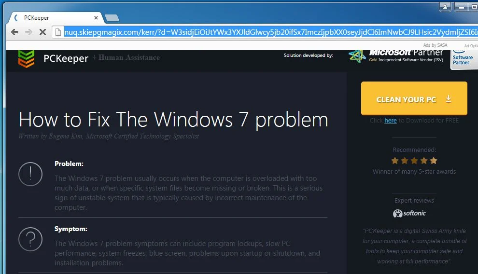Click the Microsoft Partner Gold ISV badge
Viewport: 478px width, 274px height.
[x=406, y=56]
